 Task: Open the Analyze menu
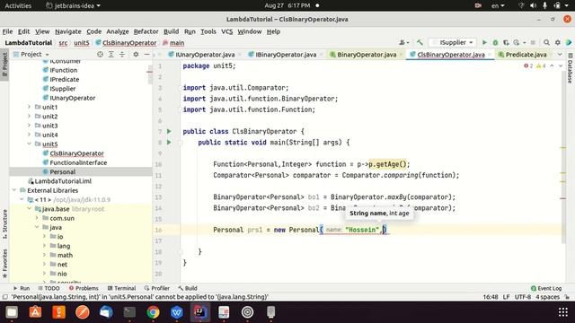[x=118, y=31]
